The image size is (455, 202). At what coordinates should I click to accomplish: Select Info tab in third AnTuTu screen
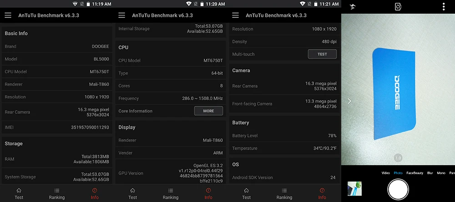click(x=322, y=194)
